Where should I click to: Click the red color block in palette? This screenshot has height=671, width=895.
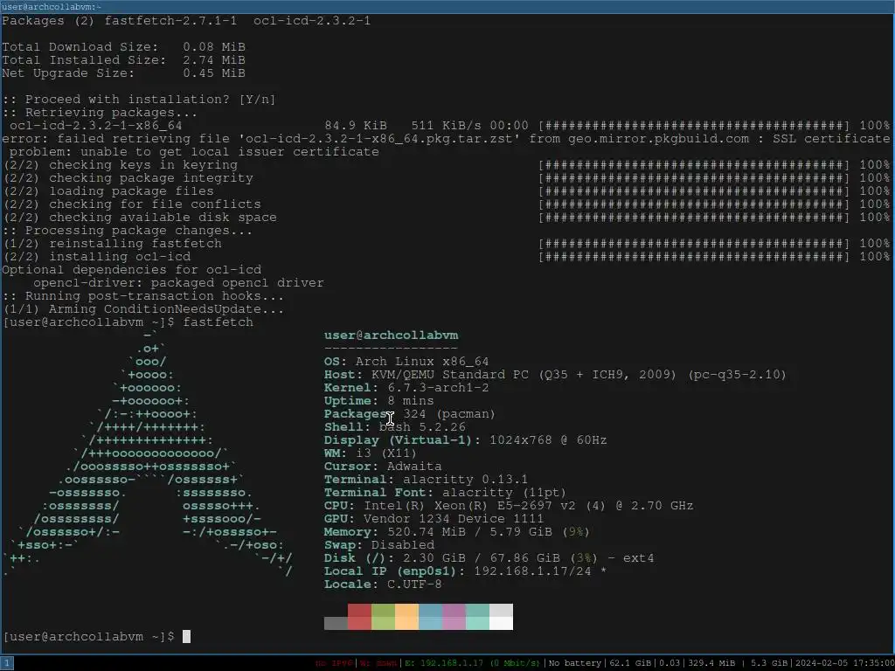(359, 617)
